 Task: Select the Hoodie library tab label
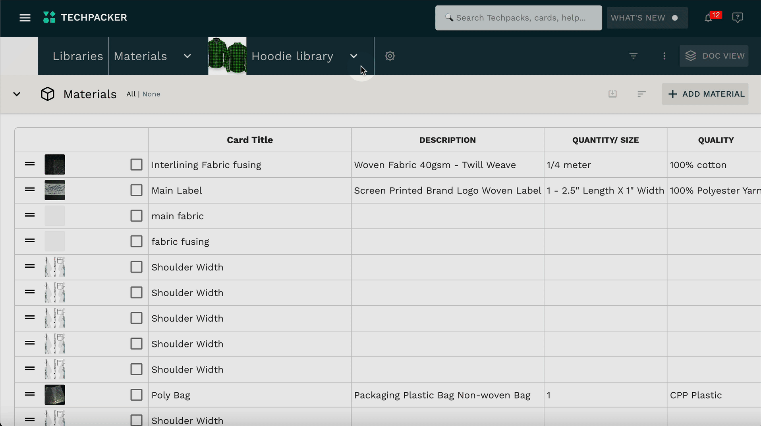click(292, 56)
